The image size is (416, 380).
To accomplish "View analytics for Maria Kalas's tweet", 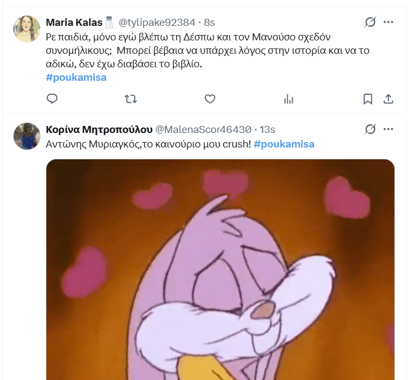I will coord(289,100).
